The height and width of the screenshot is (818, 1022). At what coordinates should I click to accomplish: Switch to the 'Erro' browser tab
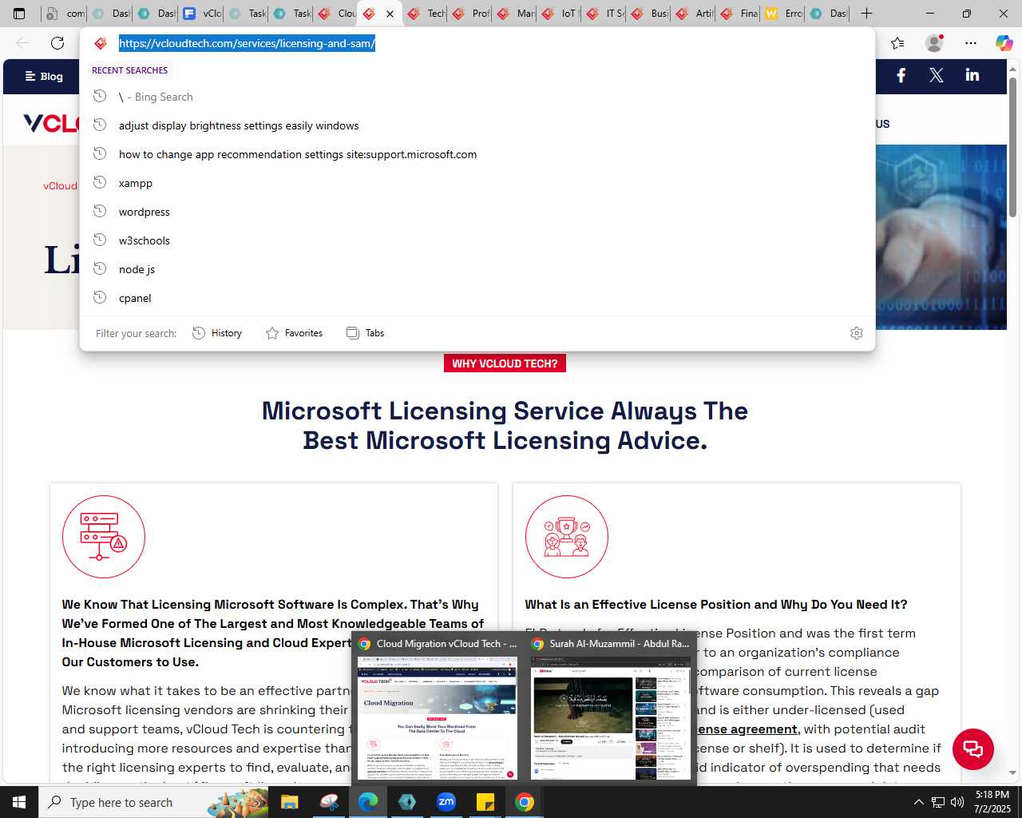click(784, 14)
